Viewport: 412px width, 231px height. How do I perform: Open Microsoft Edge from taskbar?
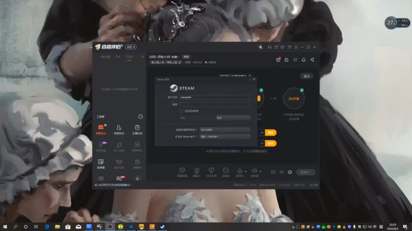(47, 226)
